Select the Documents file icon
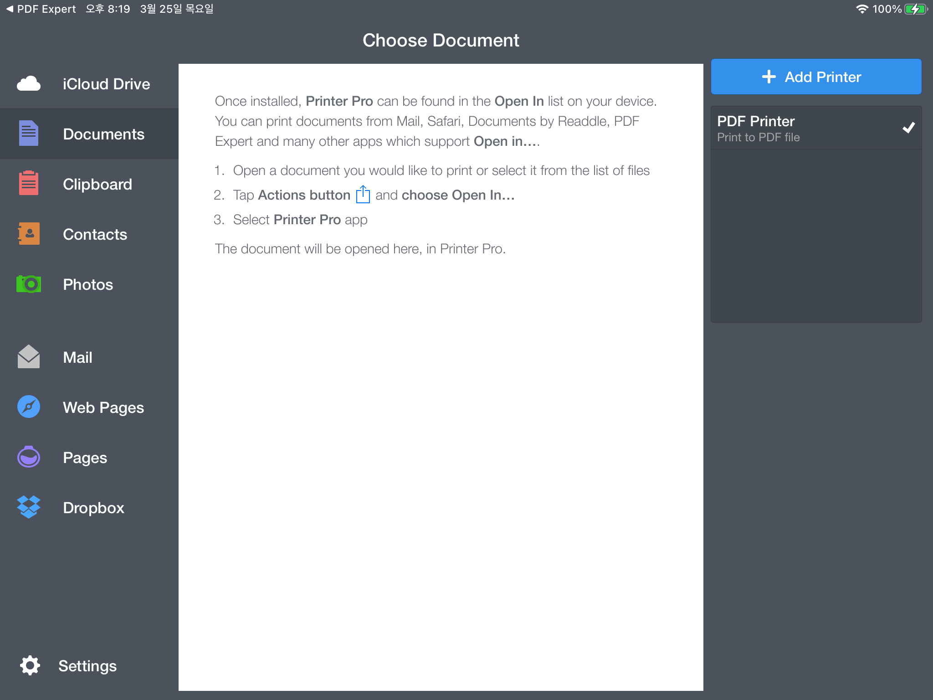The image size is (933, 700). (29, 134)
